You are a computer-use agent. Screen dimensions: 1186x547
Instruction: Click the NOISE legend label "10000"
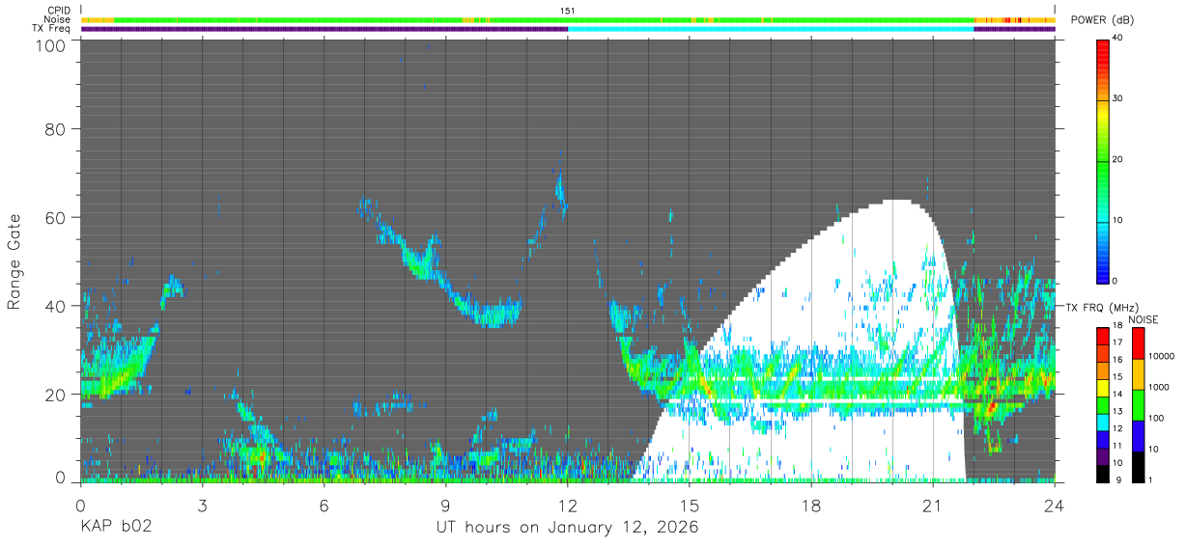(x=1163, y=356)
